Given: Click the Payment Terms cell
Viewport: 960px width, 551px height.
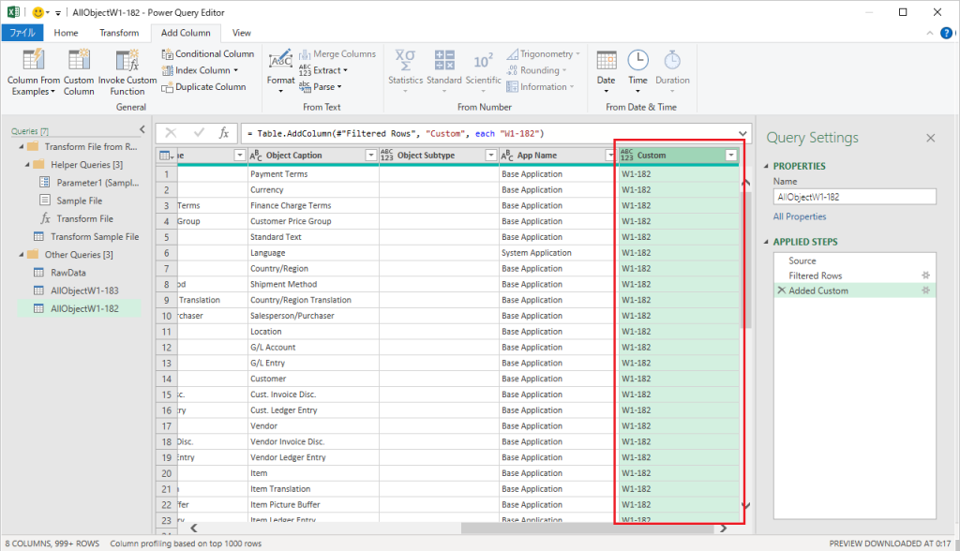Looking at the screenshot, I should click(x=313, y=174).
